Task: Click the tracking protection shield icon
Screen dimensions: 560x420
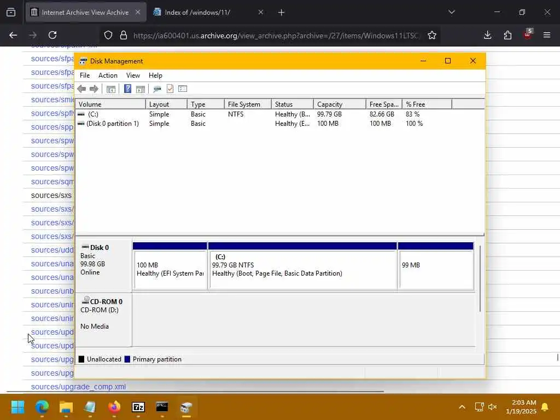Action: coord(108,35)
